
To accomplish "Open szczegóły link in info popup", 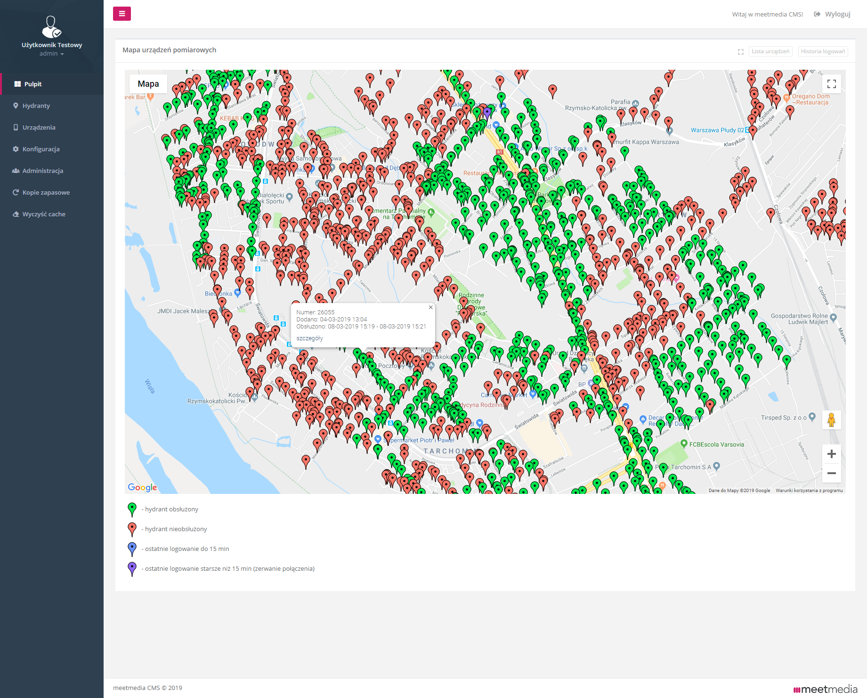I will (x=309, y=338).
